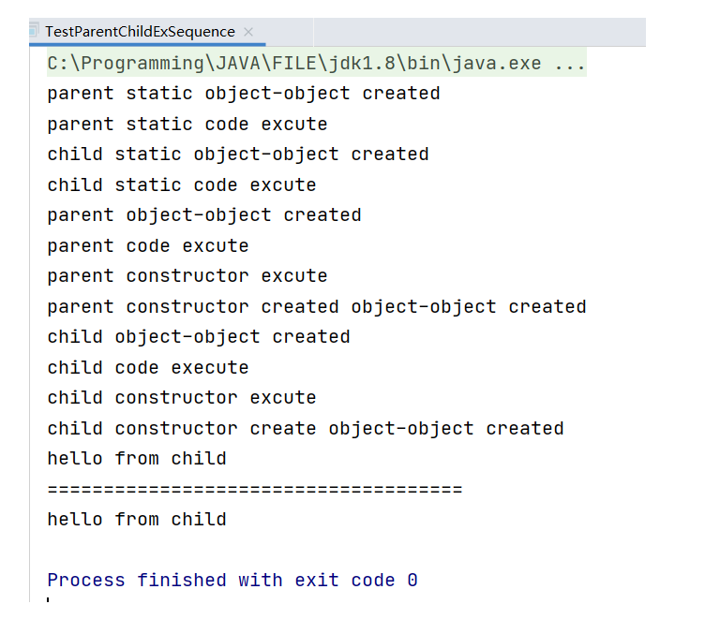Click the 'parent object-object created' output line
The height and width of the screenshot is (619, 705).
click(204, 215)
